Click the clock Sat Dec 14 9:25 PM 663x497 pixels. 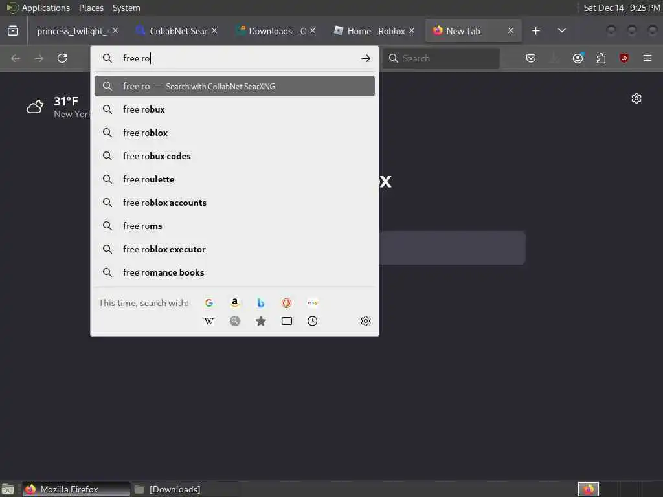click(x=622, y=8)
